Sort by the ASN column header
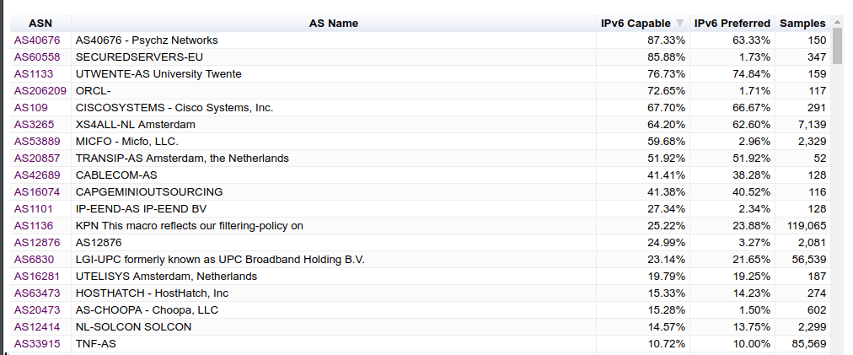Screen dimensions: 853x355 click(40, 24)
